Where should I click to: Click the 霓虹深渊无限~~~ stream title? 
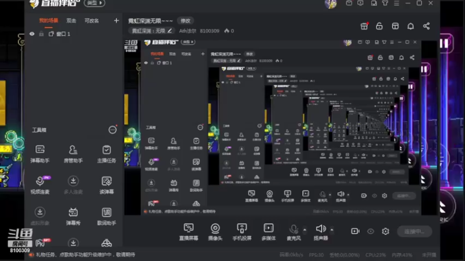point(151,21)
